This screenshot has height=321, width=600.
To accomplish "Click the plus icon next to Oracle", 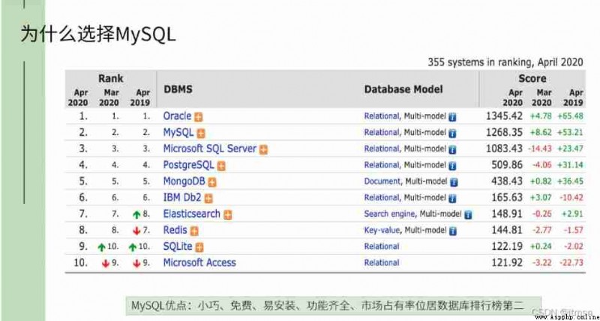I will click(x=198, y=117).
